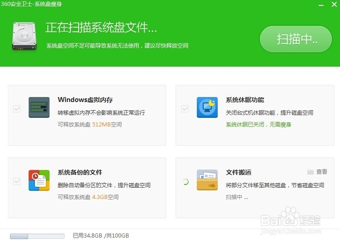Click the Windows虚拟内存 title
The image size is (340, 243).
pos(85,100)
